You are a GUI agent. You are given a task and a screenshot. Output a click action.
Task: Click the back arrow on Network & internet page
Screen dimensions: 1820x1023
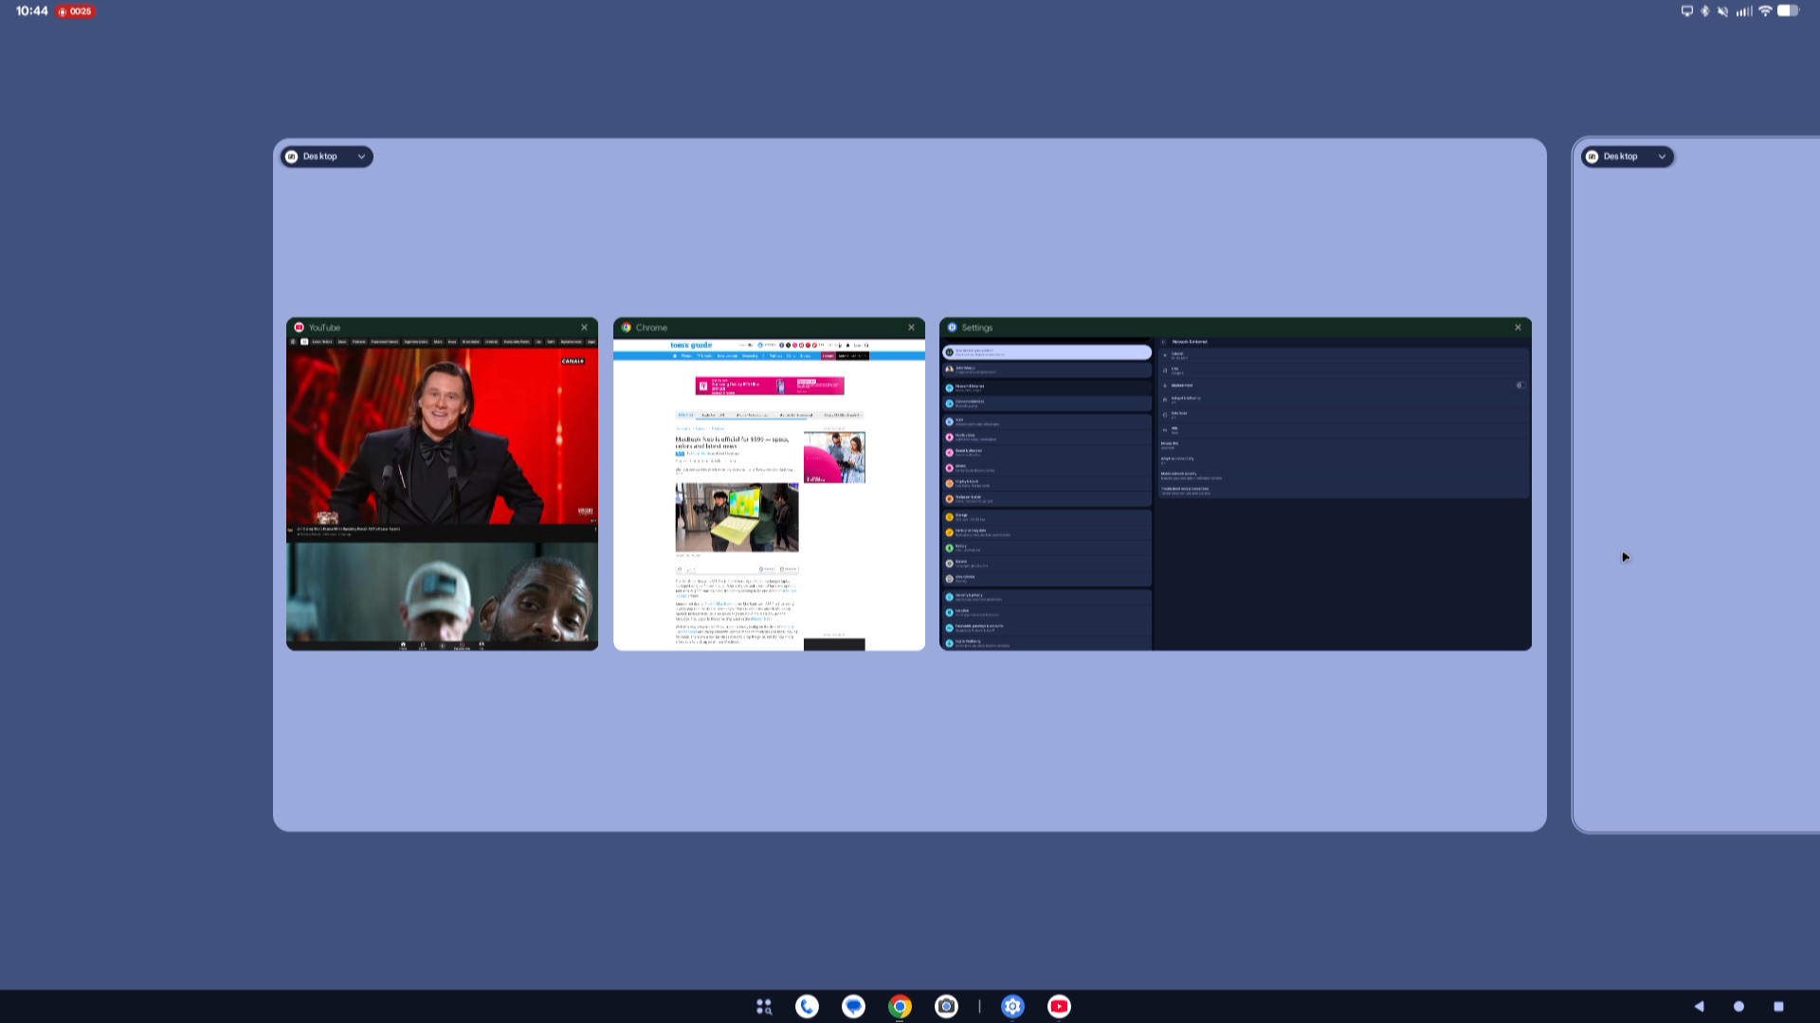coord(1164,342)
